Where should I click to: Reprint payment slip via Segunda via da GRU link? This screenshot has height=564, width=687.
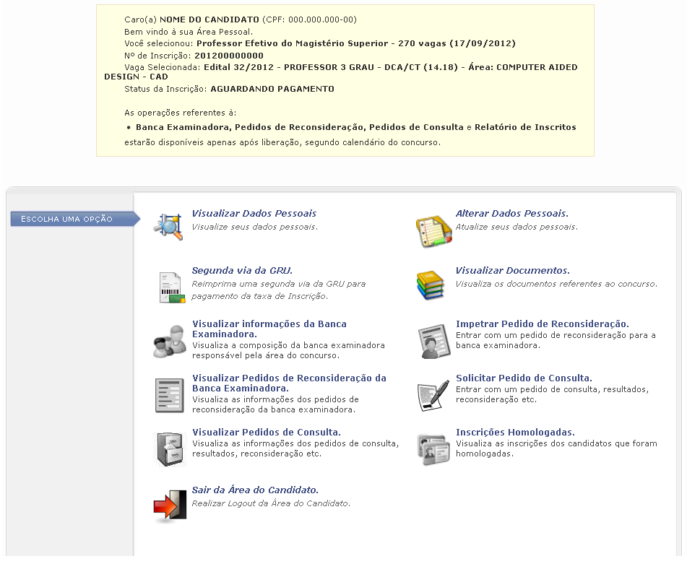(x=242, y=271)
